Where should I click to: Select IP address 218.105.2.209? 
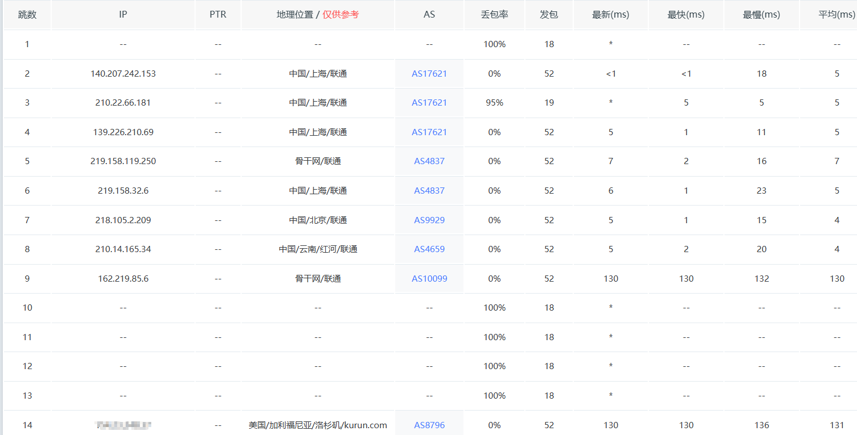click(x=123, y=220)
